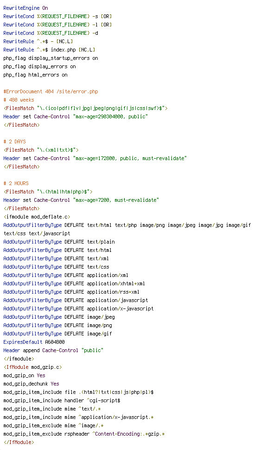Click the '# 2 HOURS' comment line
The height and width of the screenshot is (450, 278).
tap(16, 183)
